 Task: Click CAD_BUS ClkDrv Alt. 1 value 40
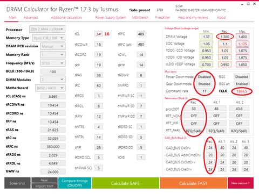pyautogui.click(x=222, y=148)
